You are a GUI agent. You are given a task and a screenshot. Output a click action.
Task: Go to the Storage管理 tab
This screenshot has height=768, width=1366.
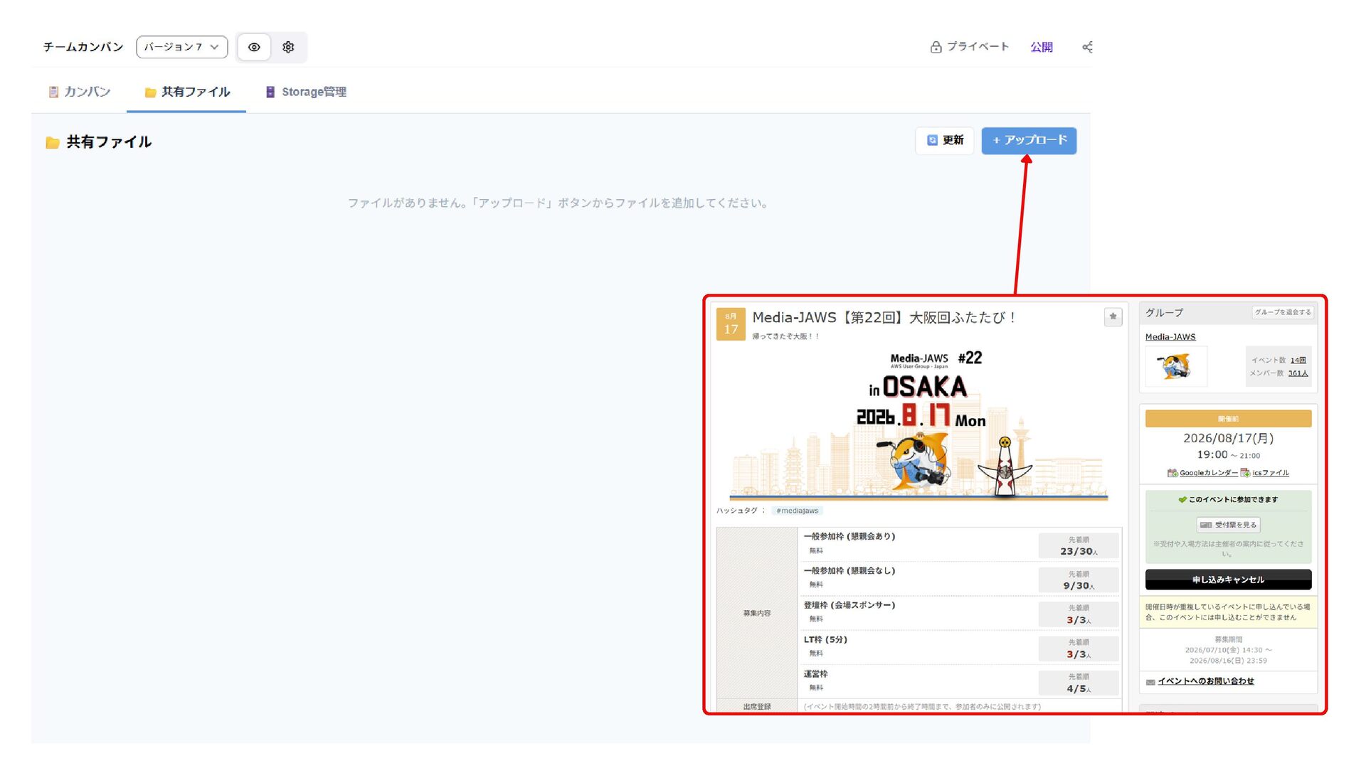click(x=306, y=92)
